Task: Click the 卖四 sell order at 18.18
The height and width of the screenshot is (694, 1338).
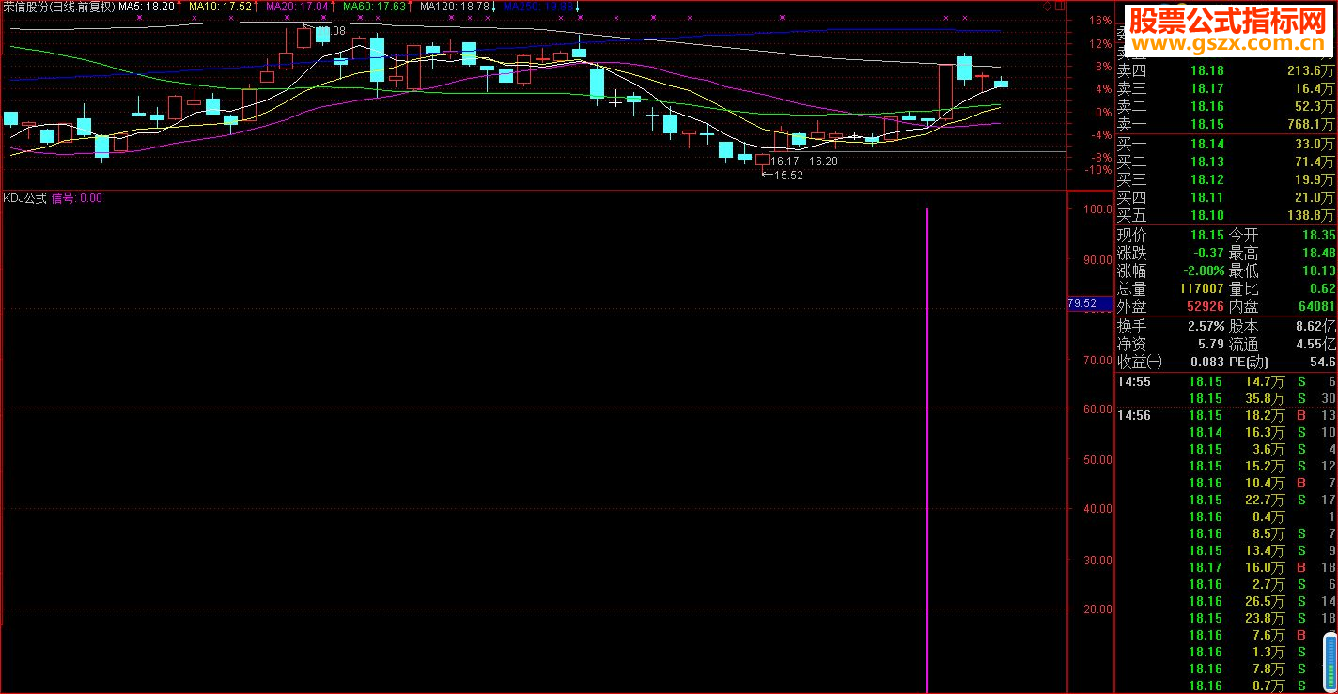Action: point(1225,70)
